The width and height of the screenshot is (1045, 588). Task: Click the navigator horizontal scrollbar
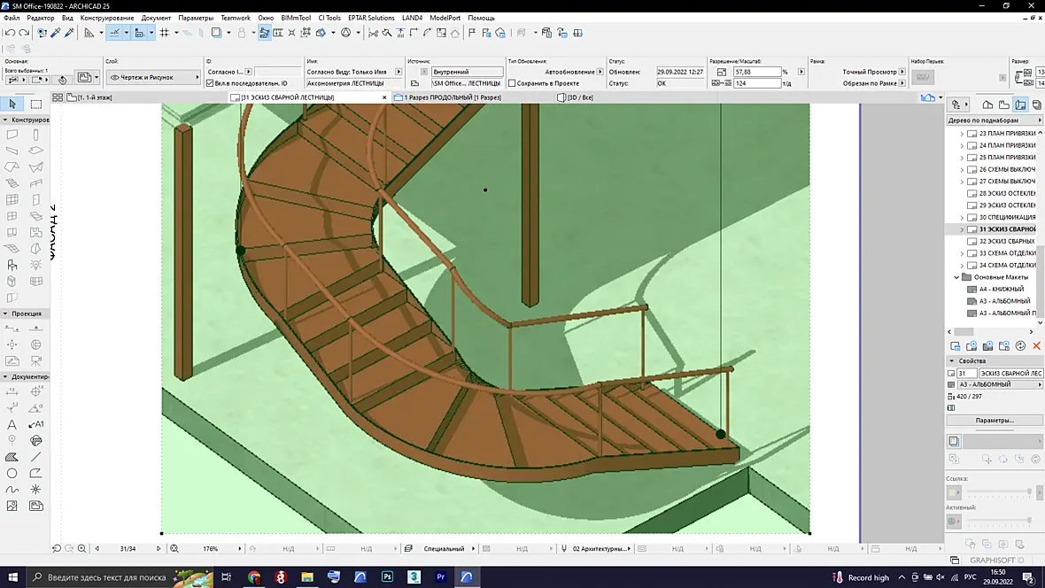tap(990, 332)
